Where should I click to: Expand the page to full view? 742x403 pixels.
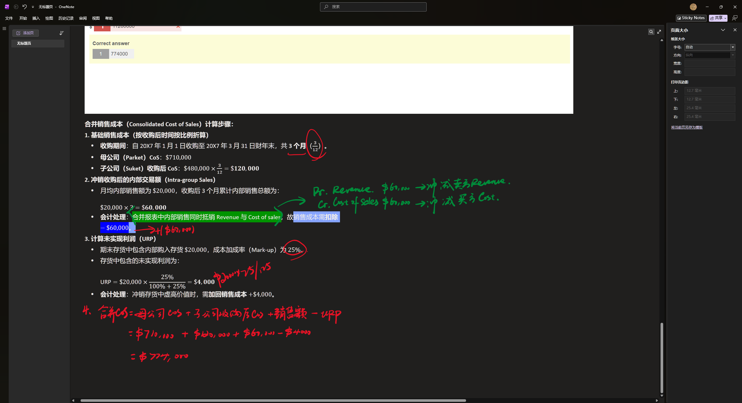coord(659,32)
